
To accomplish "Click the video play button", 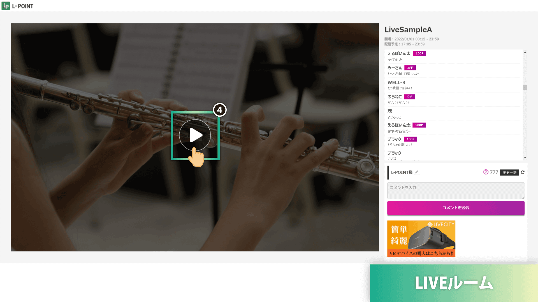I will click(x=195, y=135).
